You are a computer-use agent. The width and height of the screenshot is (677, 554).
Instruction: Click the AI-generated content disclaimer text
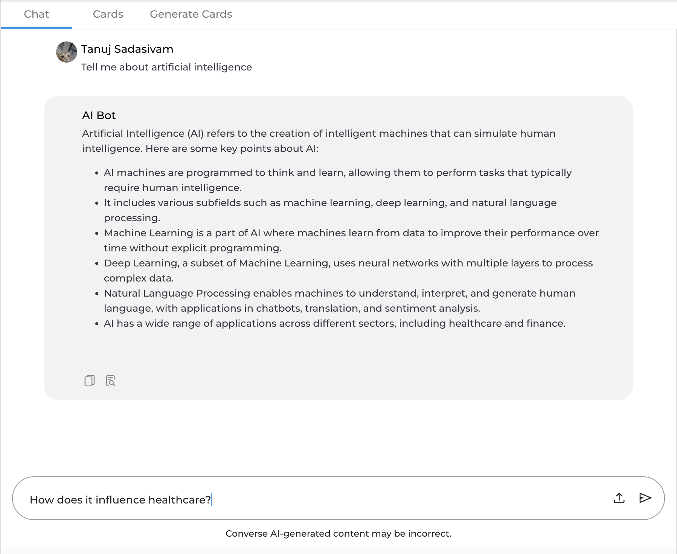coord(338,534)
